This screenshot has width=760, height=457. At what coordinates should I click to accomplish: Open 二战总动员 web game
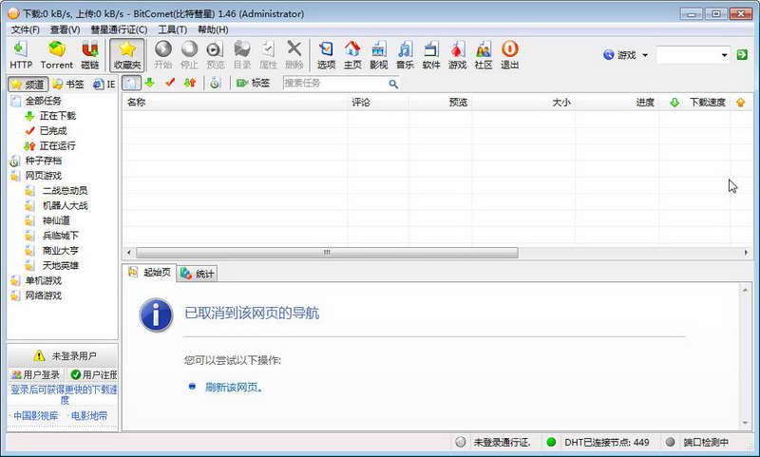tap(65, 191)
